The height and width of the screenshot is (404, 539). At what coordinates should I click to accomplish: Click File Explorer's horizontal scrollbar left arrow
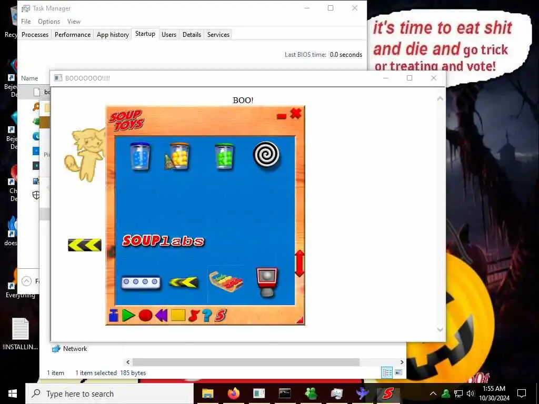coord(128,362)
